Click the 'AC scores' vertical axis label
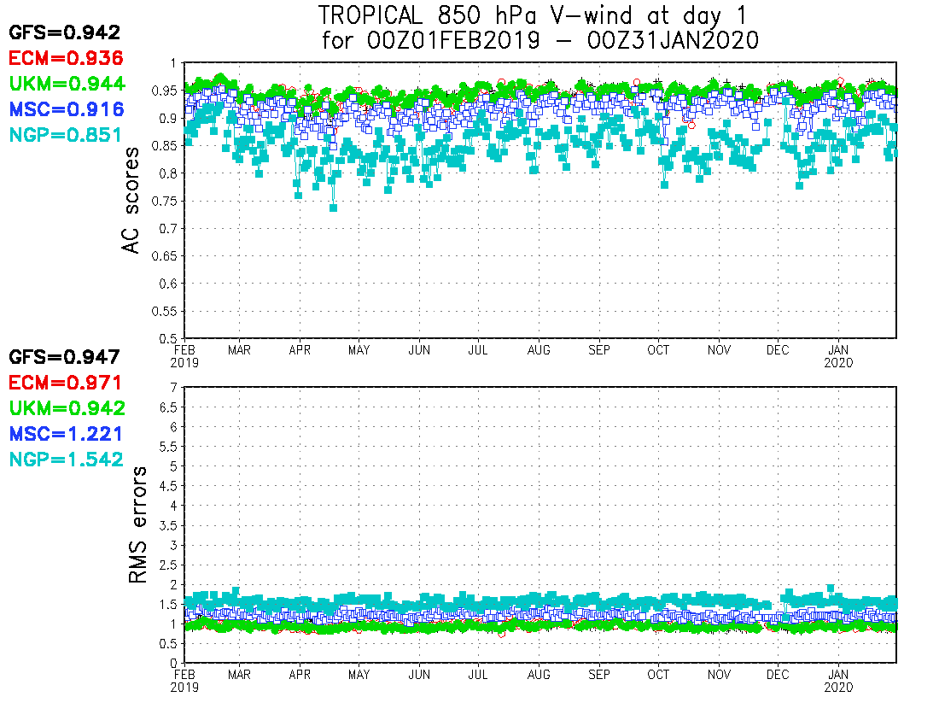Image resolution: width=939 pixels, height=726 pixels. [x=131, y=201]
